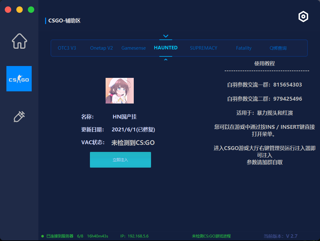Viewport: 320px width, 241px height.
Task: Open the Q绑查询 tab
Action: click(x=278, y=48)
